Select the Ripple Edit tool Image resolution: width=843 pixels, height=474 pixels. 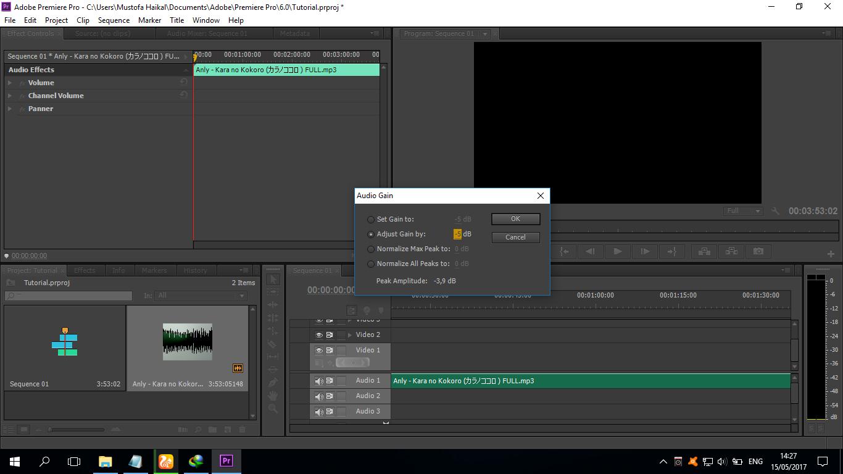click(x=273, y=305)
